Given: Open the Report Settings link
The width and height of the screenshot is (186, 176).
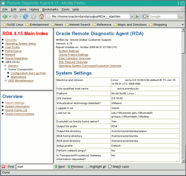Looking at the screenshot, I should coord(15,103).
